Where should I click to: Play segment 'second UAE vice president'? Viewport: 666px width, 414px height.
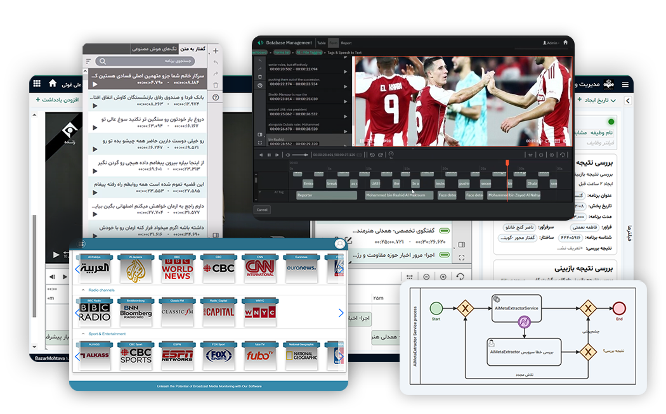coord(345,117)
